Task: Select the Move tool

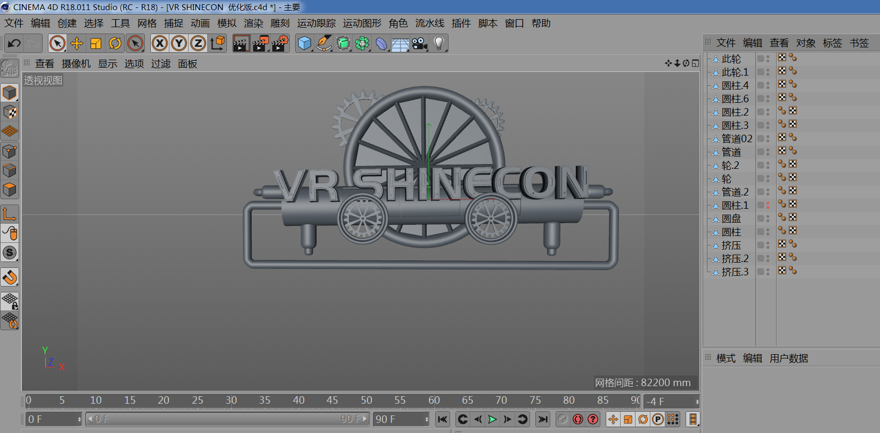Action: point(77,43)
